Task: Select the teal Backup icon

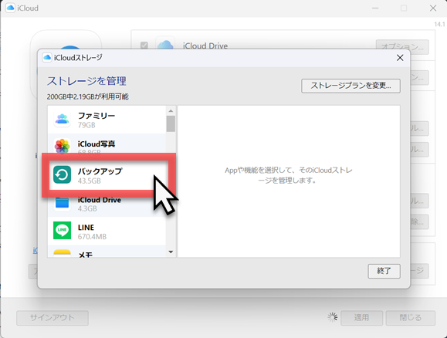Action: tap(62, 174)
